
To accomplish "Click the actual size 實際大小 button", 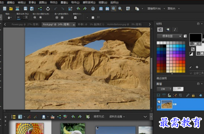I will [75, 17].
